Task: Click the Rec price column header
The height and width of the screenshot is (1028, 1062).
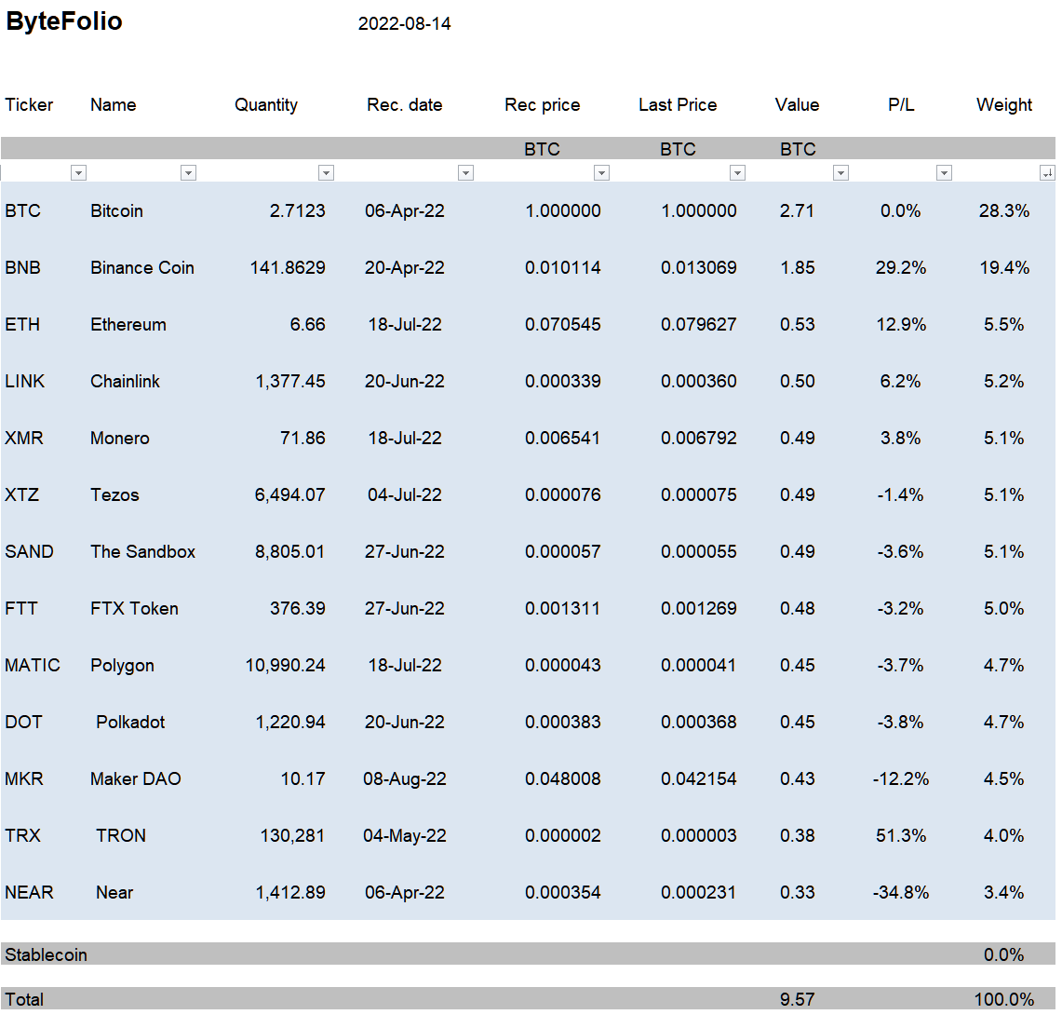Action: [x=543, y=105]
